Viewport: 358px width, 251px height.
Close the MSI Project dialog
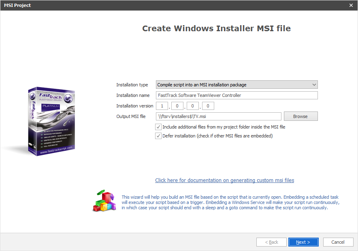point(351,5)
